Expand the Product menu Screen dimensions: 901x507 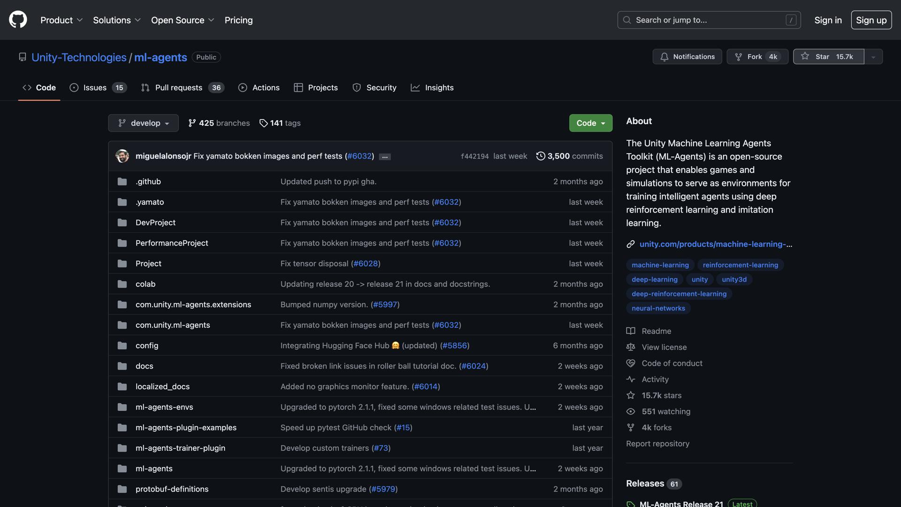[61, 20]
